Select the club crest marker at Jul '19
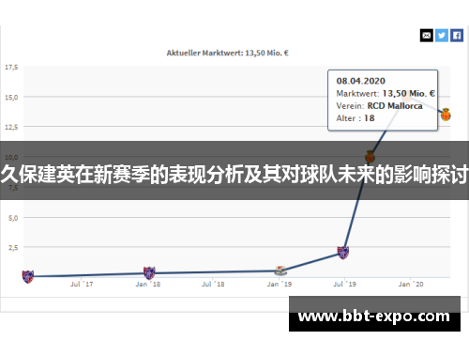The height and width of the screenshot is (340, 469). (x=343, y=253)
